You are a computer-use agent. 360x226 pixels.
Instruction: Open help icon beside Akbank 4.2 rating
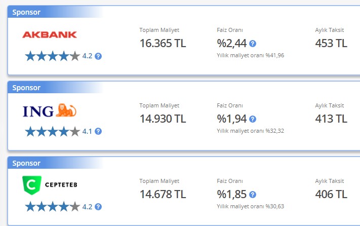click(x=98, y=56)
